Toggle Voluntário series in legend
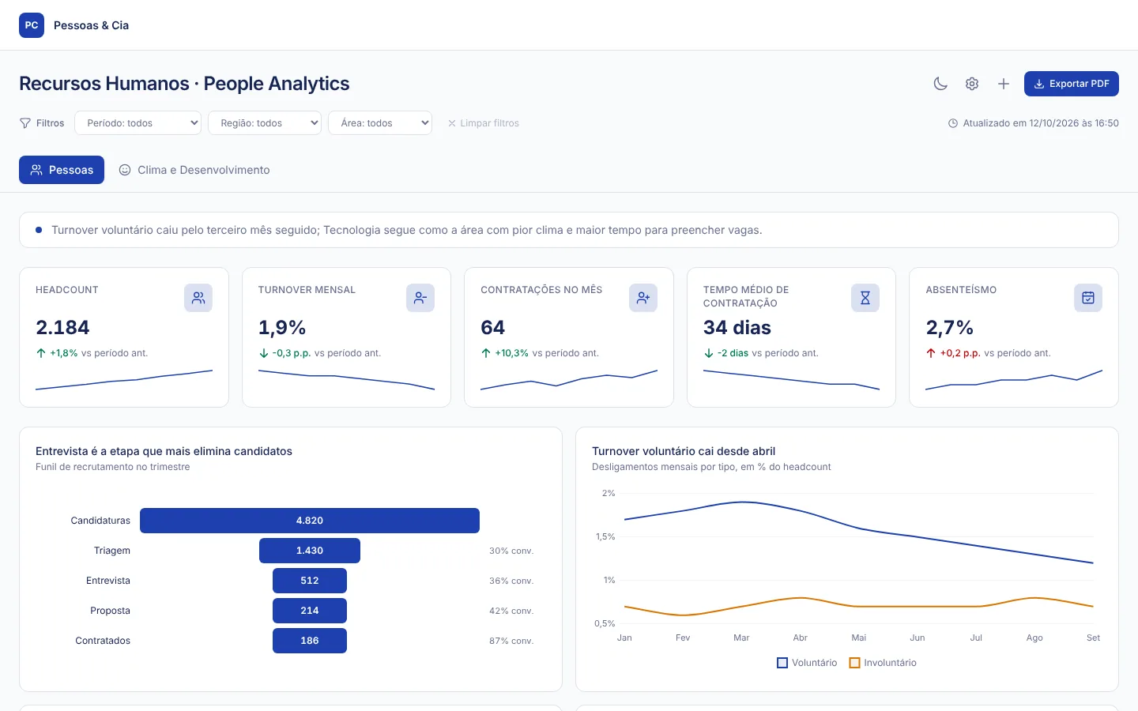Image resolution: width=1138 pixels, height=711 pixels. tap(807, 663)
